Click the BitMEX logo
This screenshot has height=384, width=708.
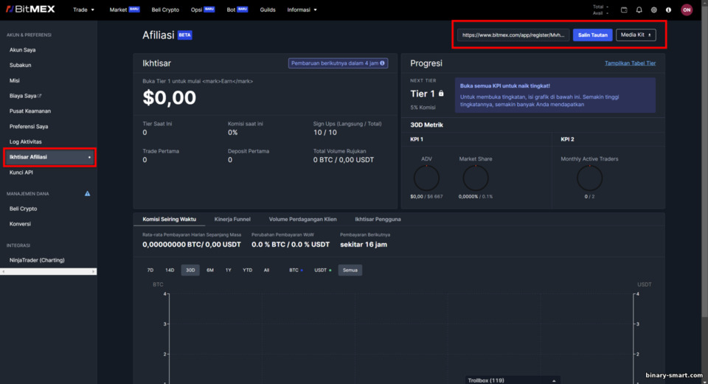30,9
